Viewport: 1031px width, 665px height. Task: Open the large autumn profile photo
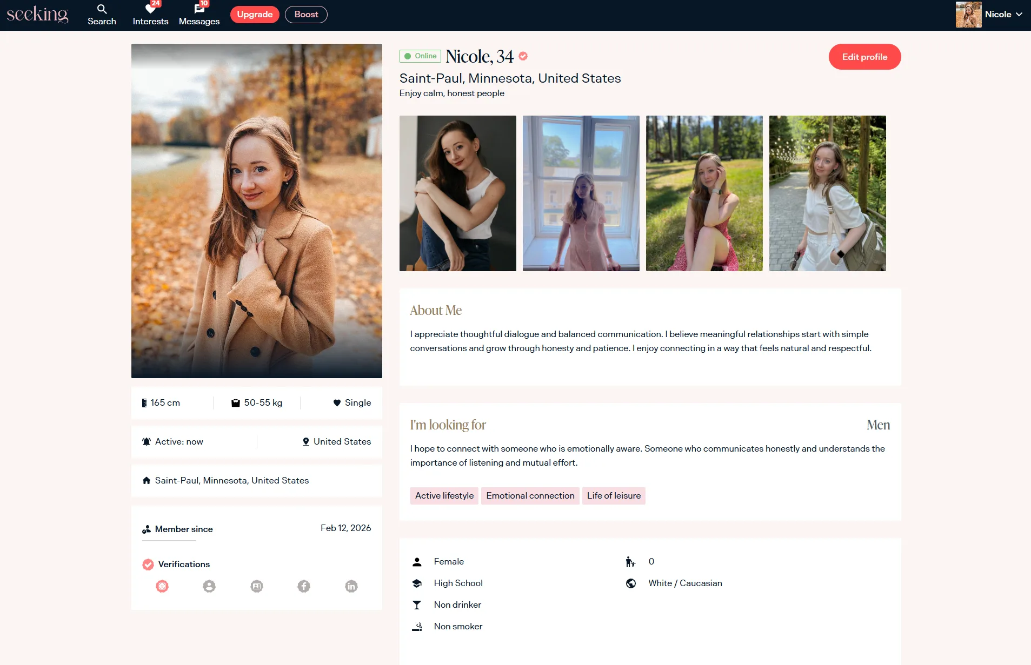257,211
